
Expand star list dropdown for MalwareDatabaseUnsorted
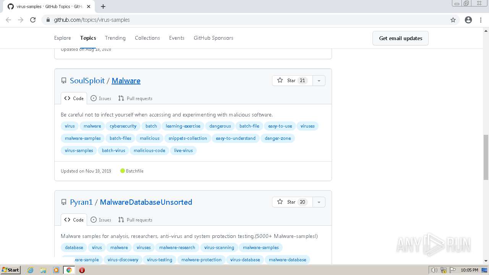pos(319,202)
